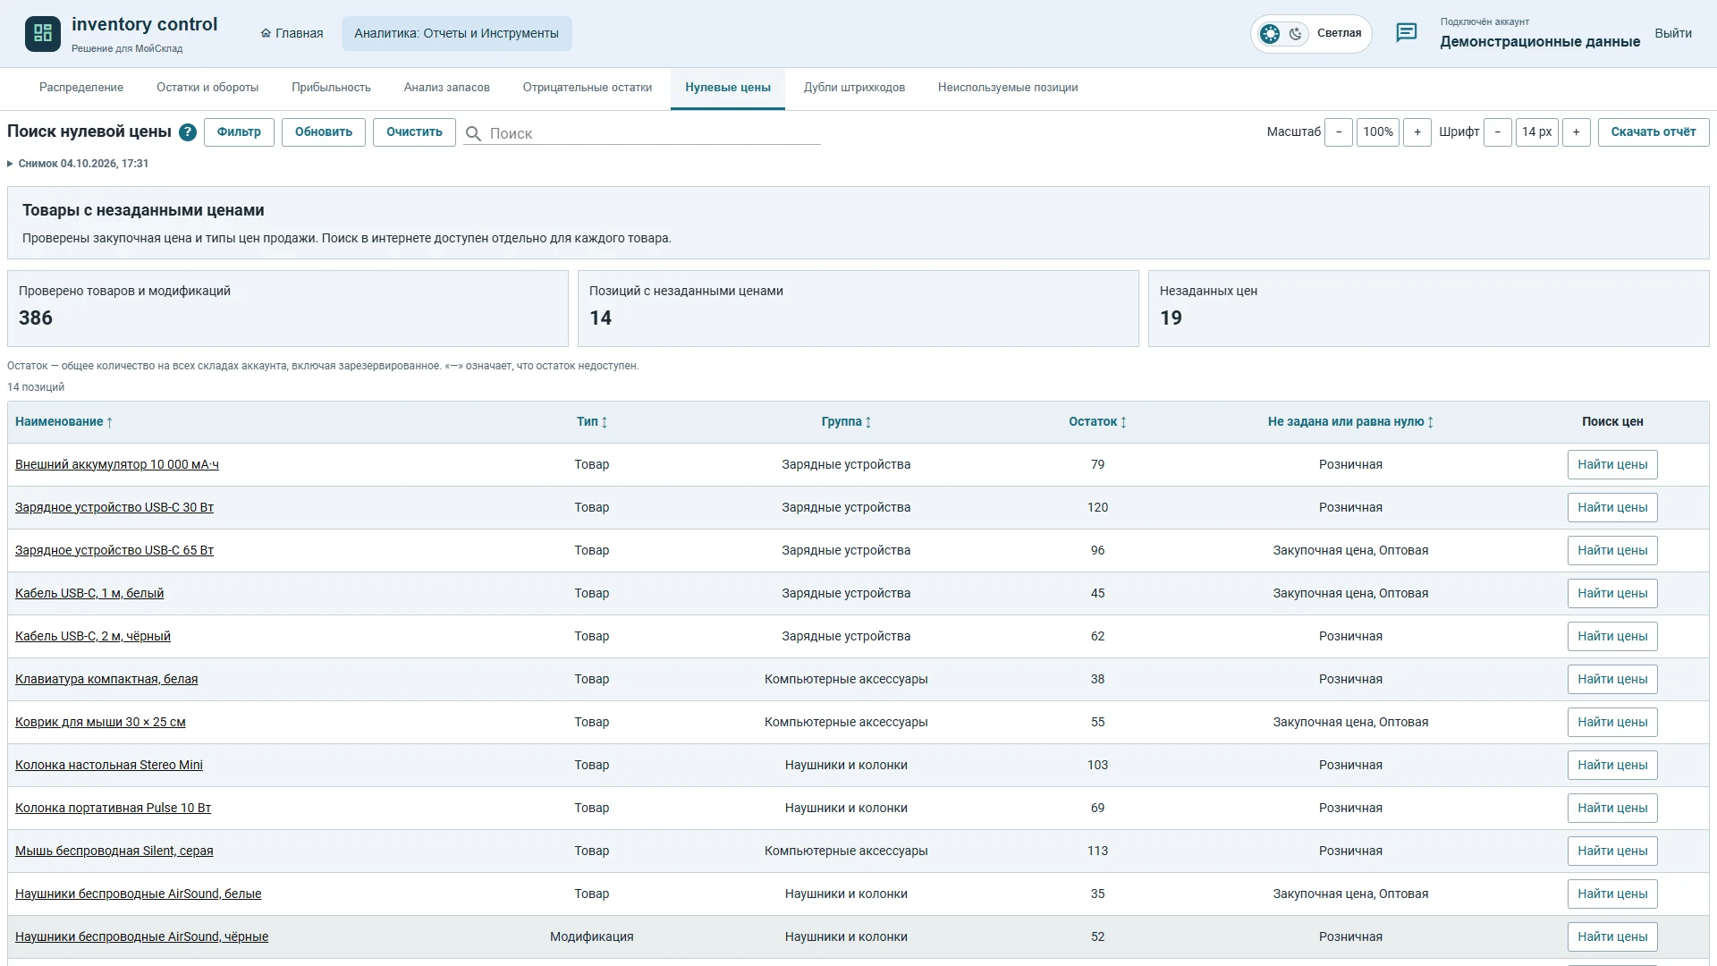Open Аналитика: Отчеты и Инструменты menu
This screenshot has width=1717, height=966.
(x=456, y=33)
